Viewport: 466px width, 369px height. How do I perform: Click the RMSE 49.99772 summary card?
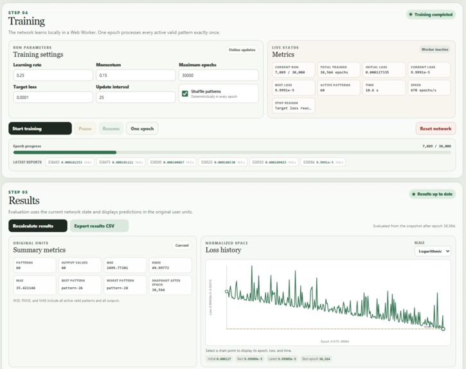click(170, 265)
